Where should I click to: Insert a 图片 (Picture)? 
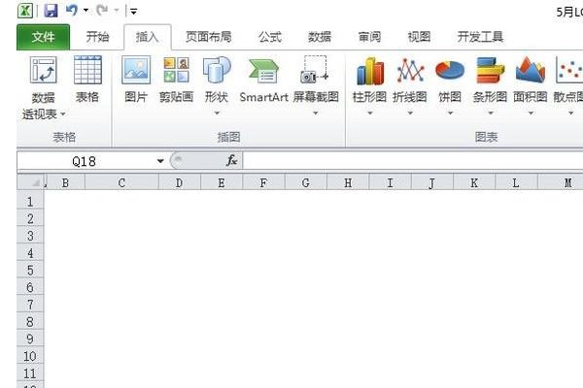(x=136, y=80)
